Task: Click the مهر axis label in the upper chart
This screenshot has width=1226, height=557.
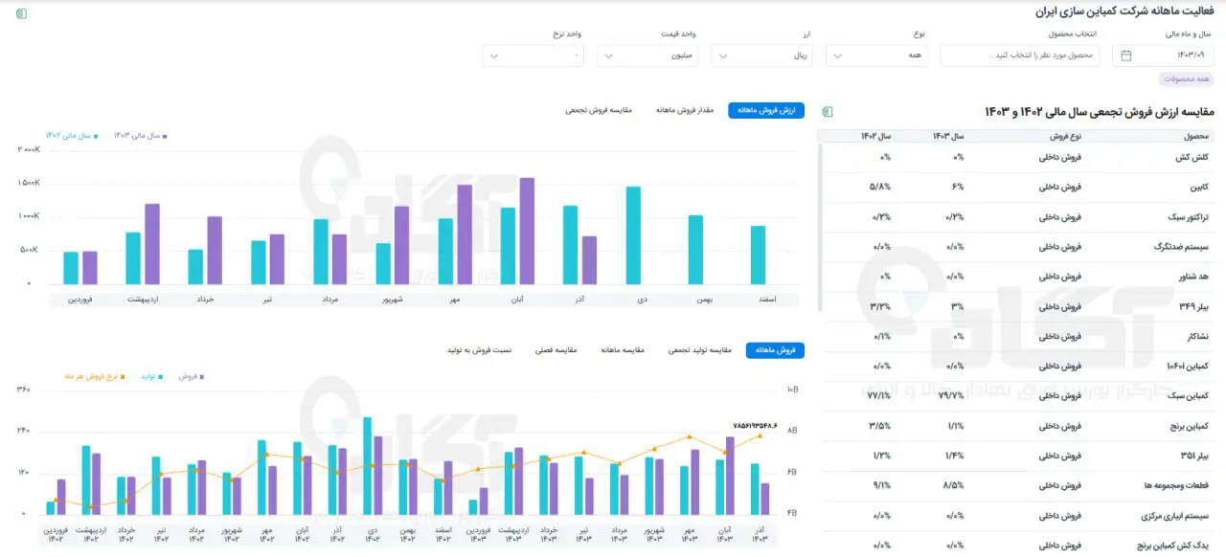Action: [x=456, y=299]
